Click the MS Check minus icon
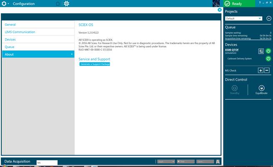The width and height of the screenshot is (273, 167). (267, 70)
